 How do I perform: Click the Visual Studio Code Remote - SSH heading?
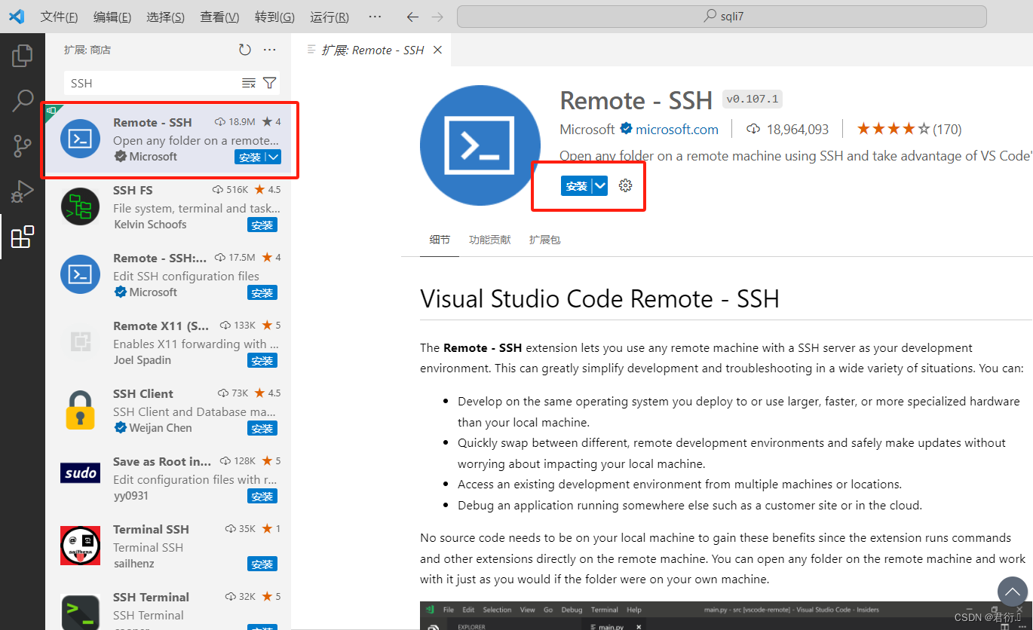[x=599, y=298]
